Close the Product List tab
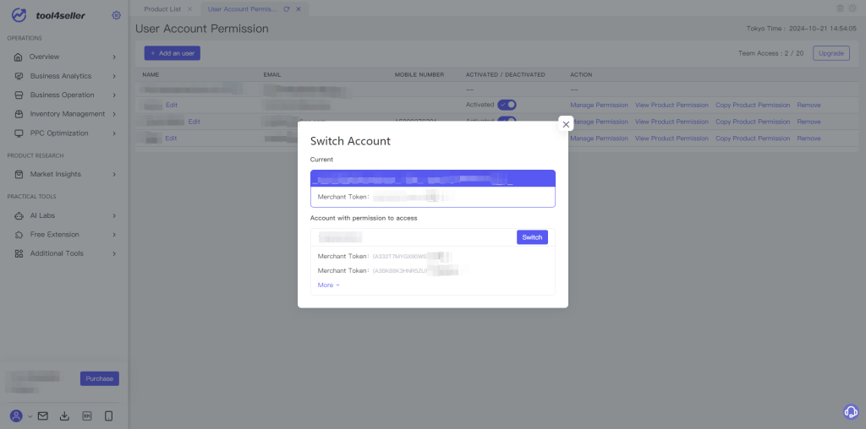Viewport: 866px width, 429px height. [190, 8]
